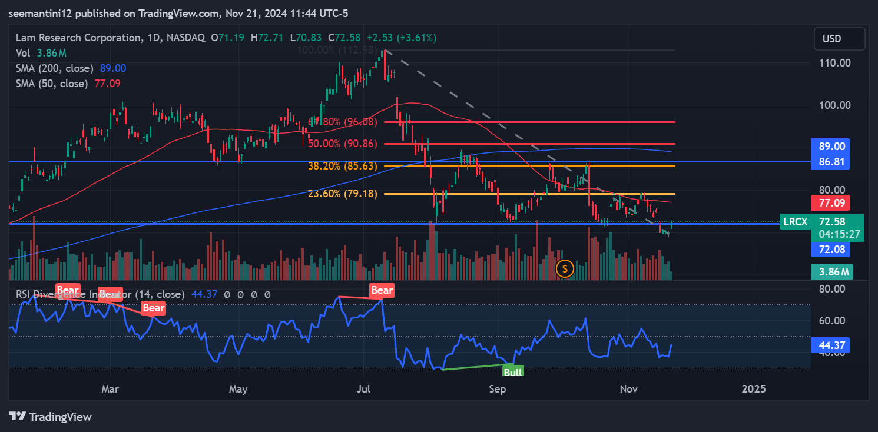Click the SMA (50, close) legend
Screen dimensions: 878x432
68,84
